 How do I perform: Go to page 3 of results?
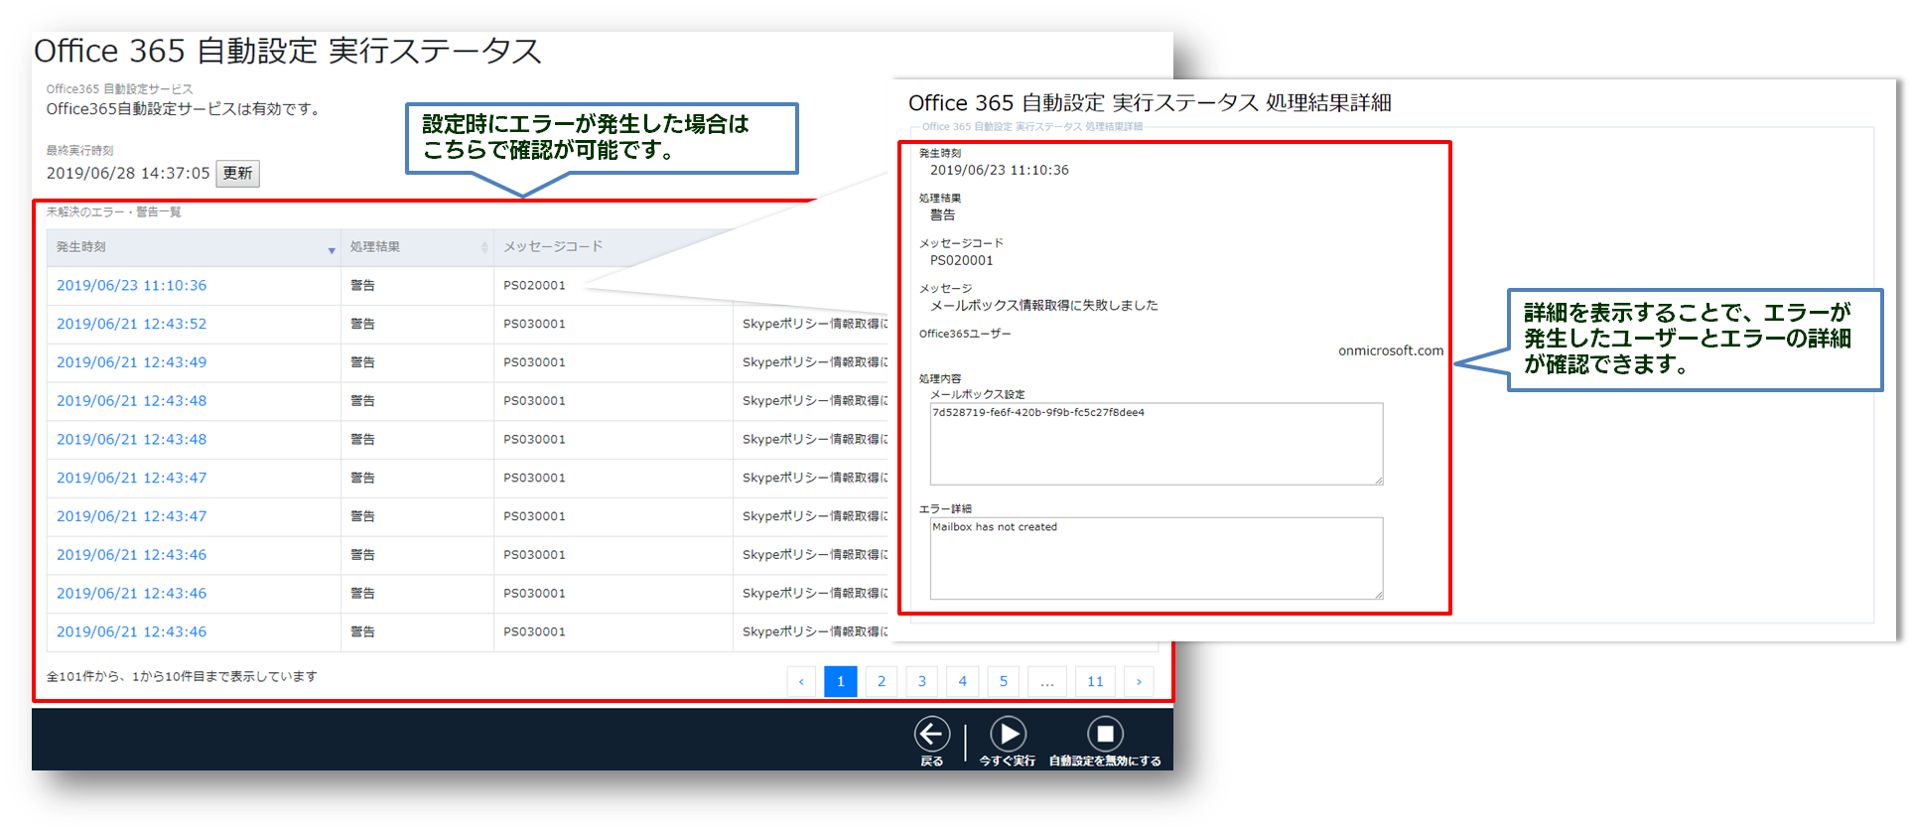922,681
